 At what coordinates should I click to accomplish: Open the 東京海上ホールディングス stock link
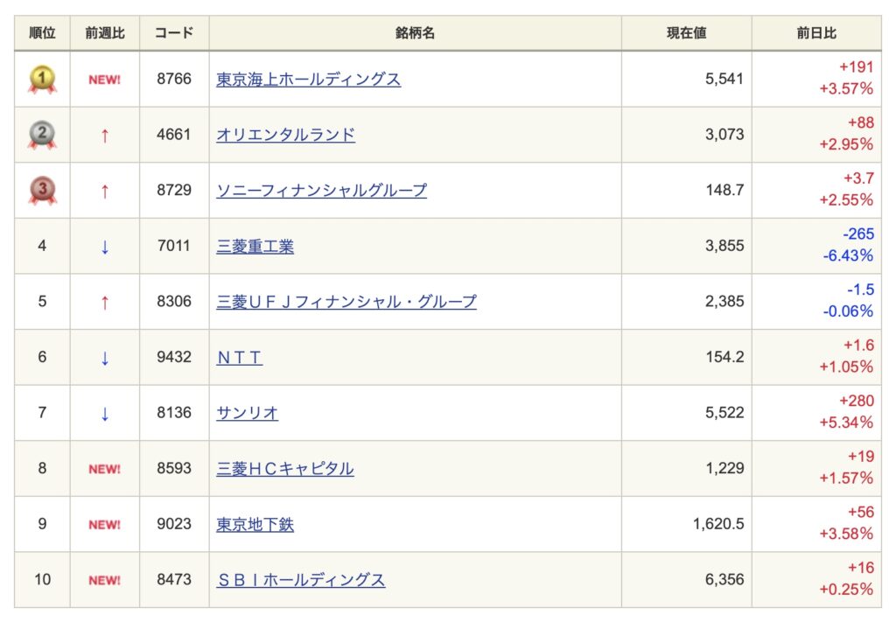click(308, 79)
